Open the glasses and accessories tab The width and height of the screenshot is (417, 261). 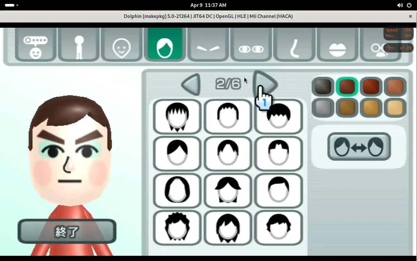pyautogui.click(x=380, y=45)
